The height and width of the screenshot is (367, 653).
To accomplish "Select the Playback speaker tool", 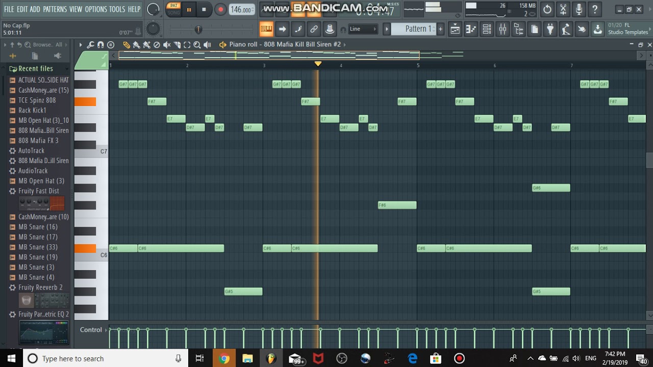I will point(208,45).
